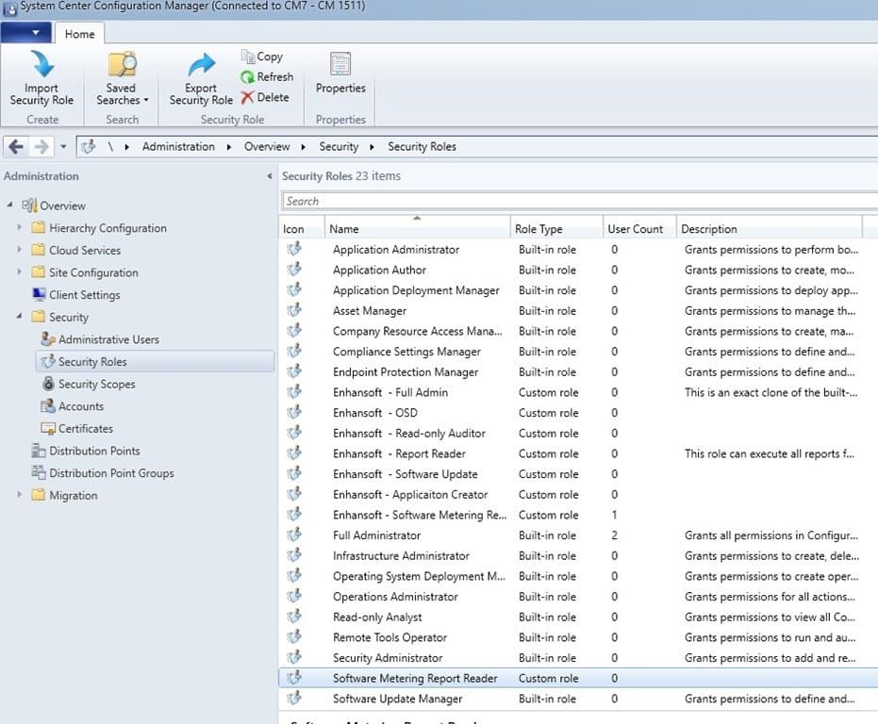
Task: Click the Hierarchy Configuration folder icon
Action: click(38, 227)
